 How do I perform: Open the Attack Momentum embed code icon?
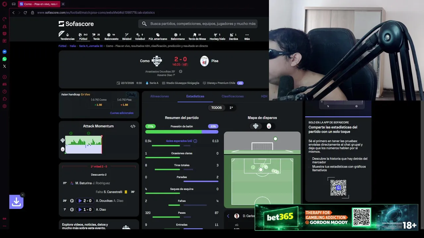[133, 126]
